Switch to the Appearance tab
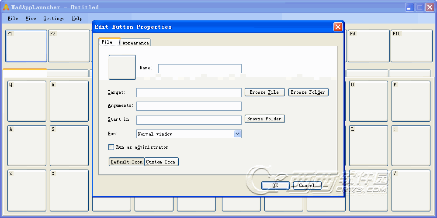The height and width of the screenshot is (218, 437). coord(136,43)
